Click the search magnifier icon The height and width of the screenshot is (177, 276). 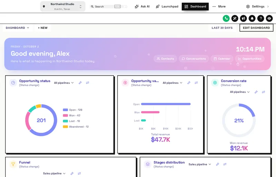coord(92,7)
